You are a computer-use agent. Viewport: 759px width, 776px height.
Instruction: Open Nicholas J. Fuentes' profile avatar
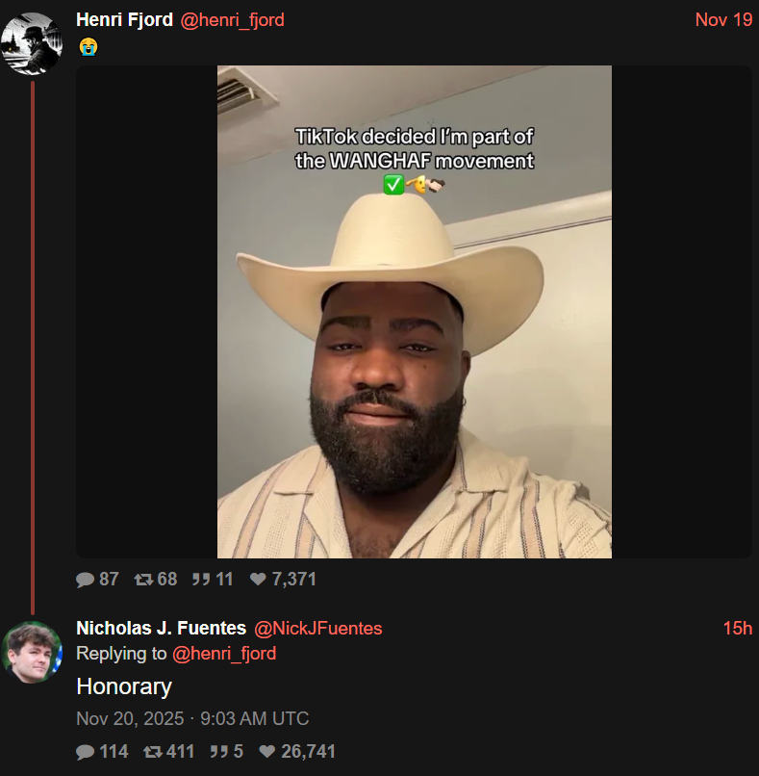coord(32,652)
